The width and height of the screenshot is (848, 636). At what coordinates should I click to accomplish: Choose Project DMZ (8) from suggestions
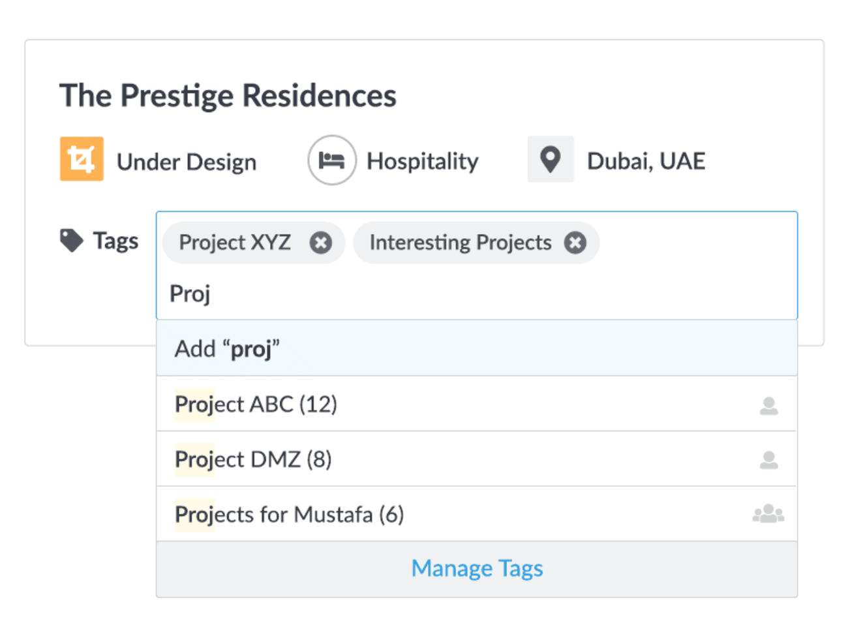(x=477, y=459)
